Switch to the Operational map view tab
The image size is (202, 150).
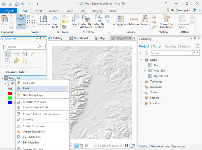[x=78, y=38]
